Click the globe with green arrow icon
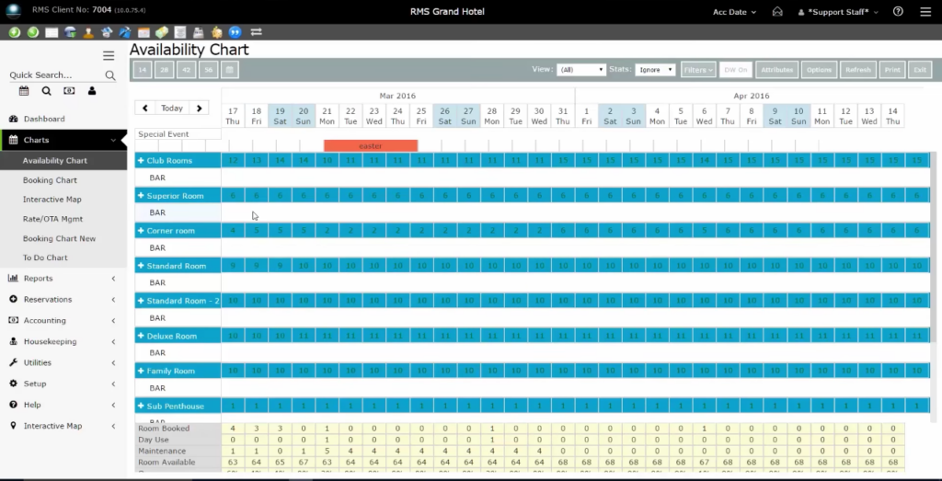 point(70,32)
